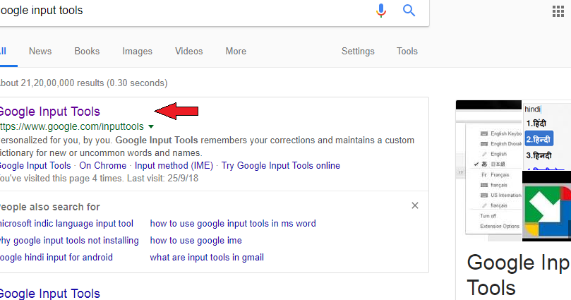The height and width of the screenshot is (300, 571).
Task: Click 'what are input tools in gmail'
Action: (x=207, y=257)
